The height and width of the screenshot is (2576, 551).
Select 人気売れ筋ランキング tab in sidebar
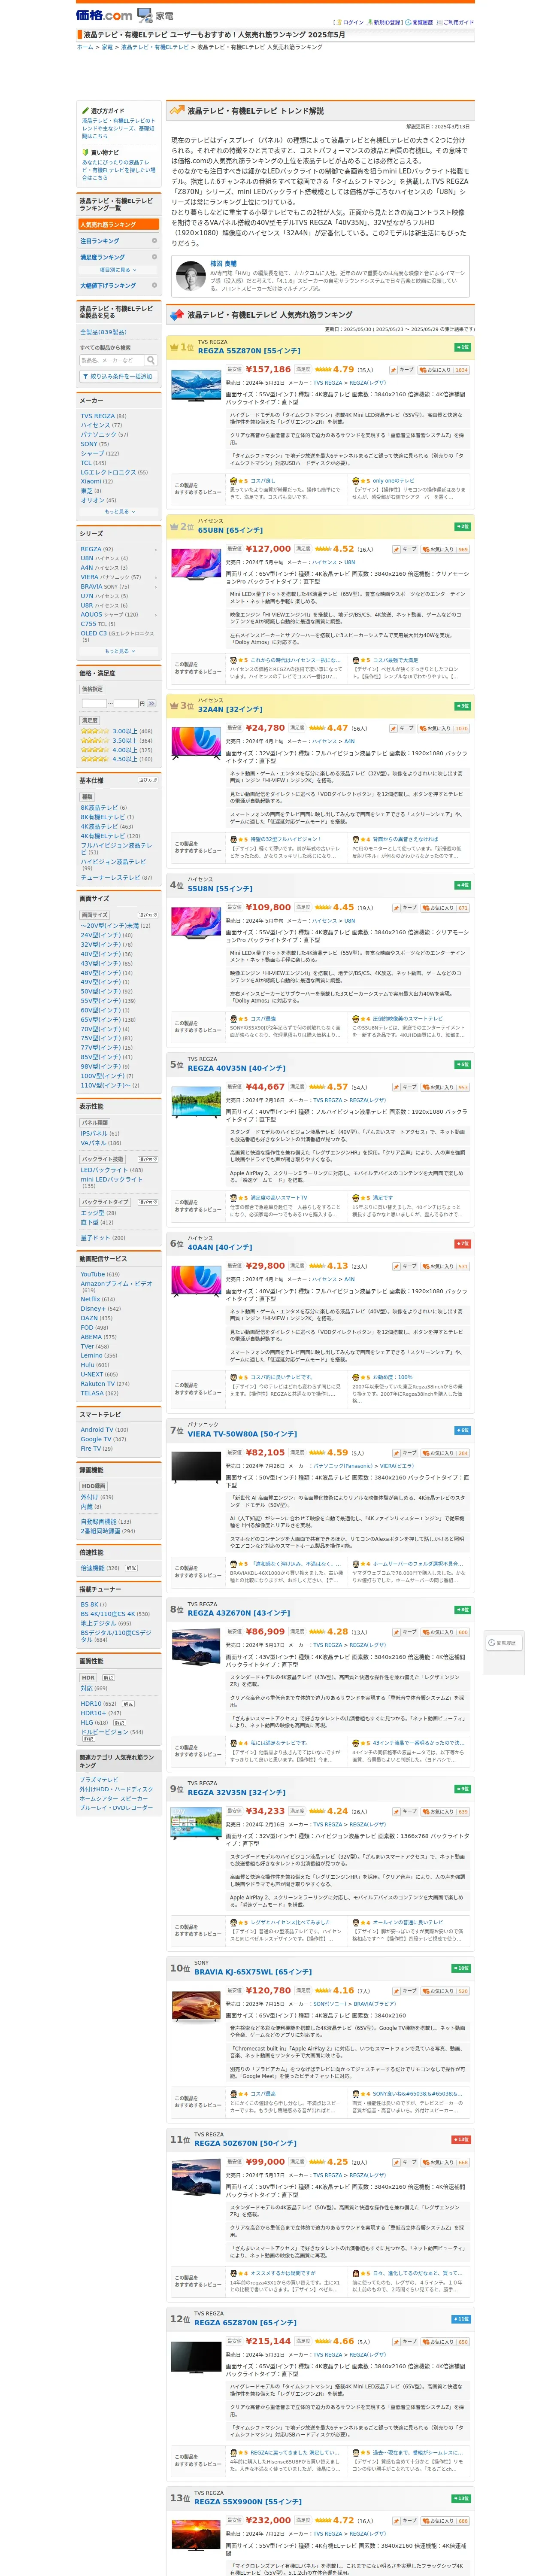[118, 224]
